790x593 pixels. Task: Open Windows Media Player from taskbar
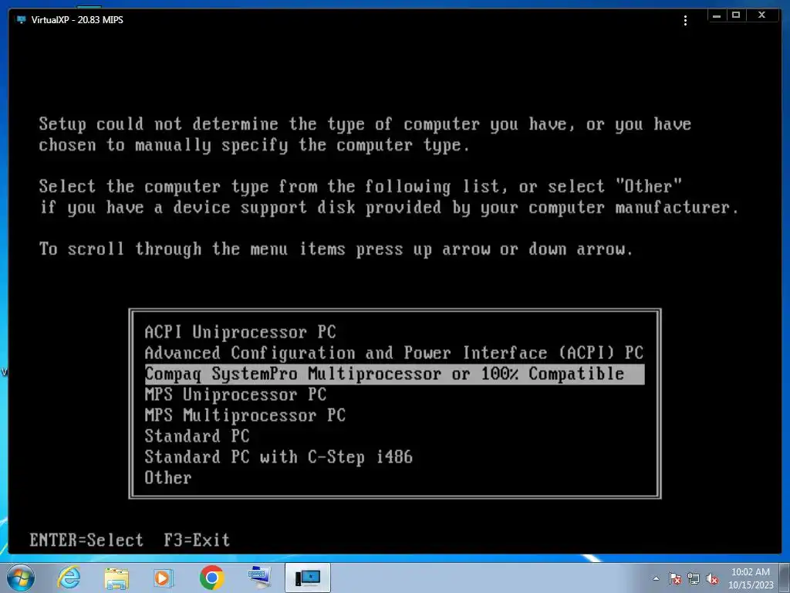tap(164, 578)
